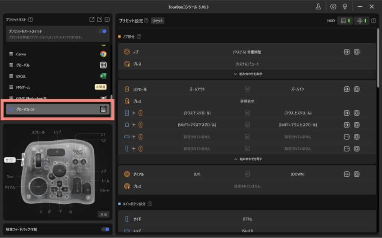Open the hexagon settings icon in title bar
Image resolution: width=382 pixels, height=238 pixels.
[333, 6]
